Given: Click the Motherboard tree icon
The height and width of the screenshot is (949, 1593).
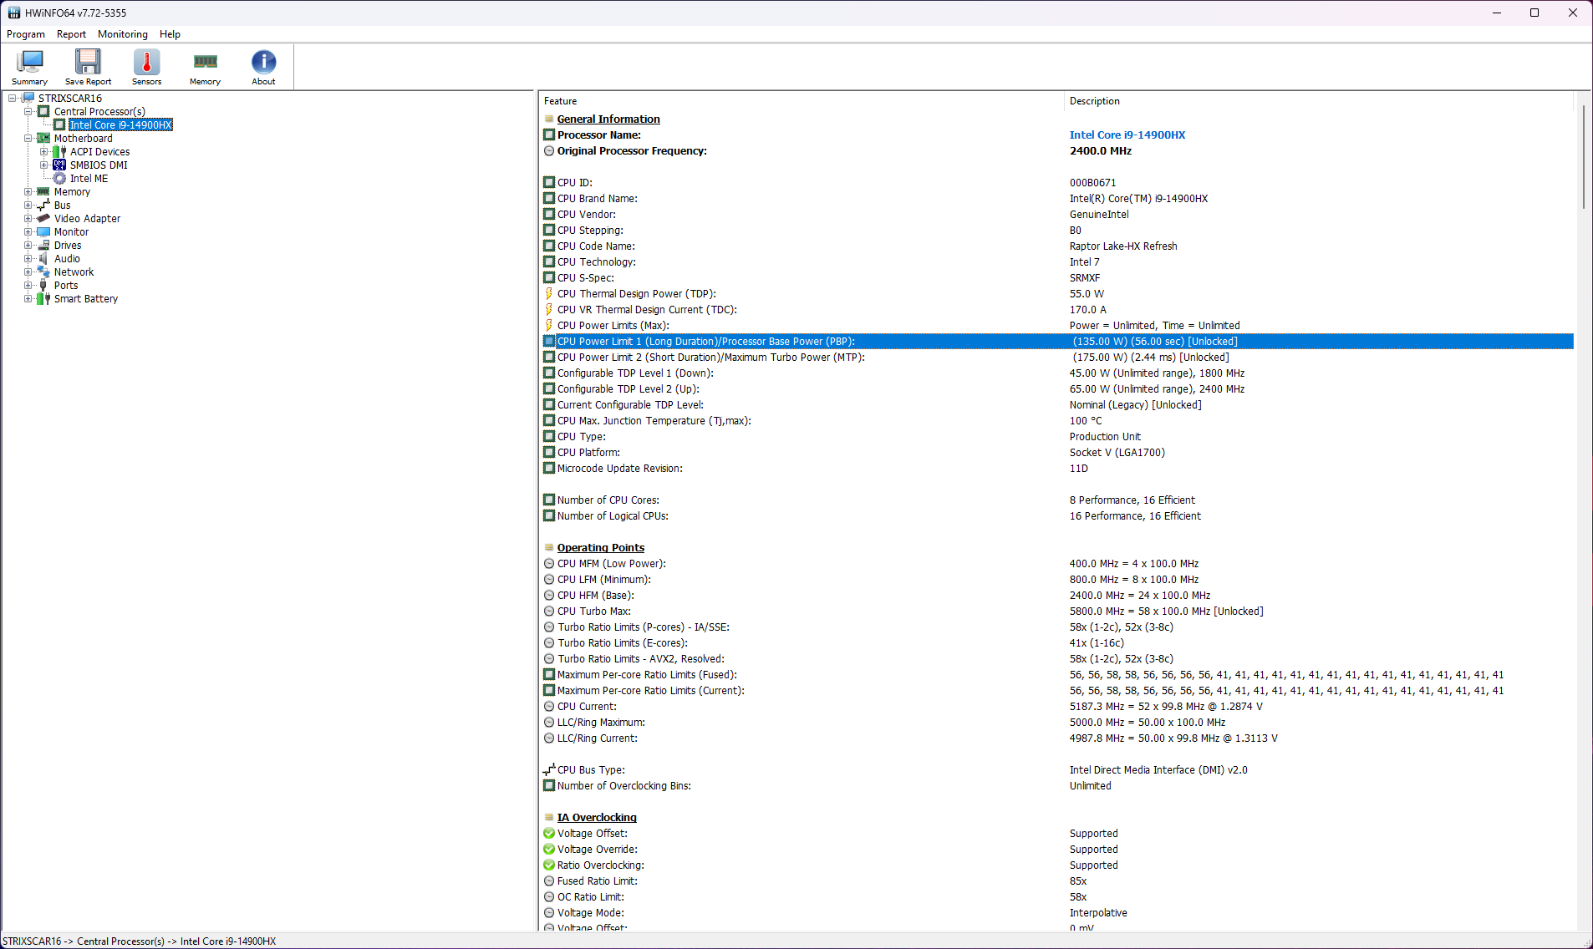Looking at the screenshot, I should coord(43,138).
